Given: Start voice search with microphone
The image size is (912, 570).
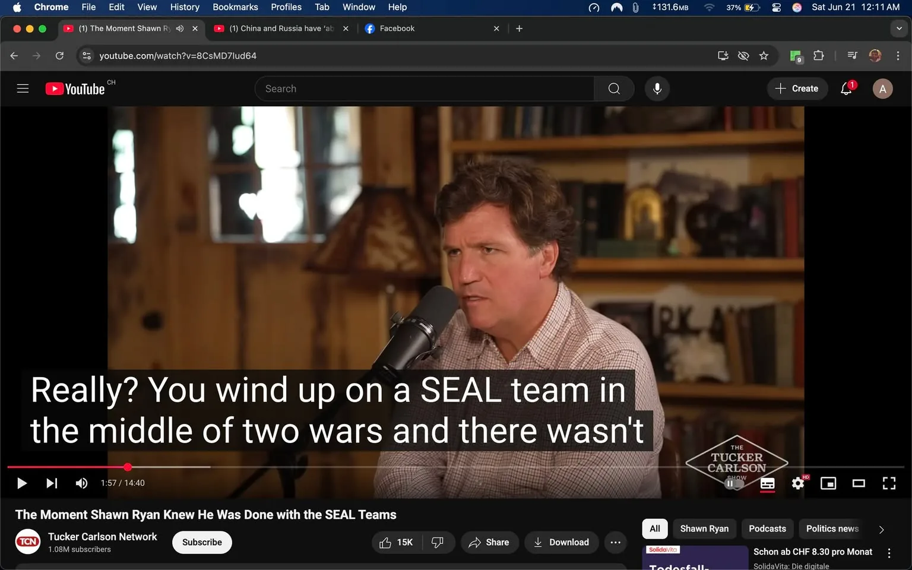Looking at the screenshot, I should click(x=657, y=89).
